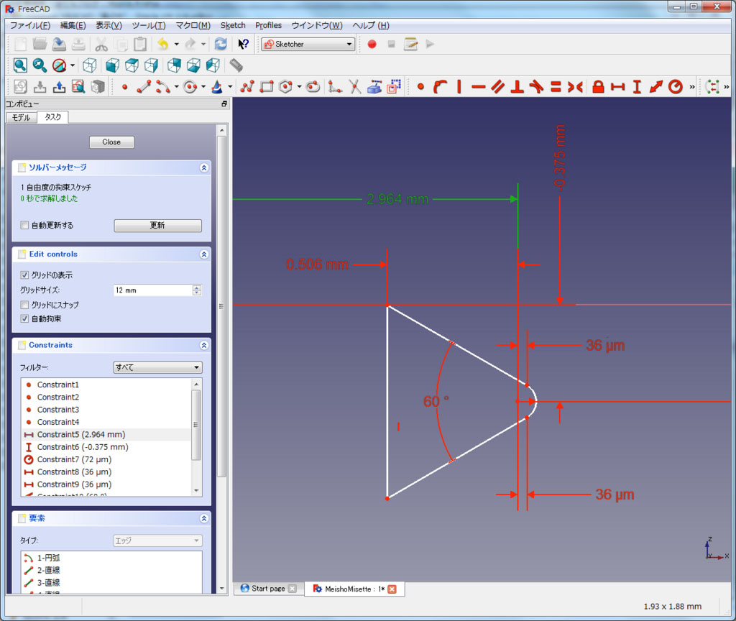Click the task panel vertical scrollbar

[x=222, y=306]
